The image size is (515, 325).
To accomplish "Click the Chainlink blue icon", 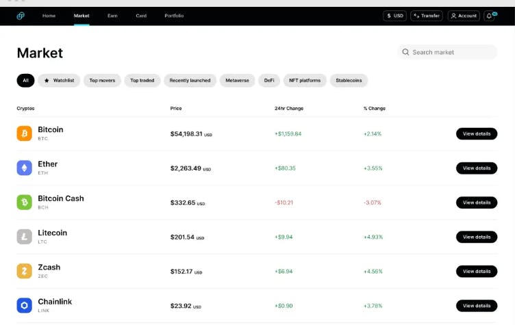I will tap(24, 306).
